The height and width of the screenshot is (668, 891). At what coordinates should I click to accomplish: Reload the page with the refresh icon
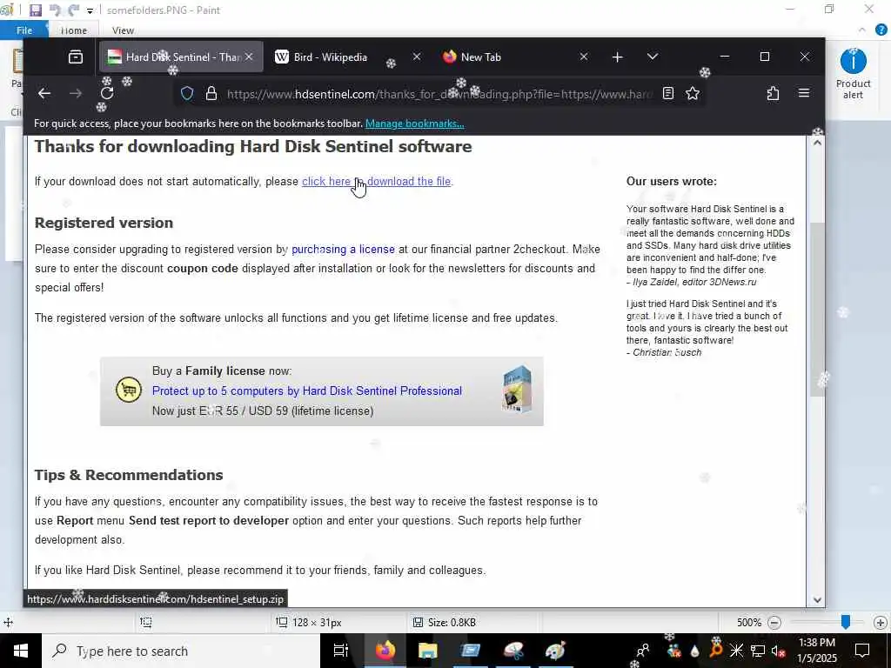[107, 93]
